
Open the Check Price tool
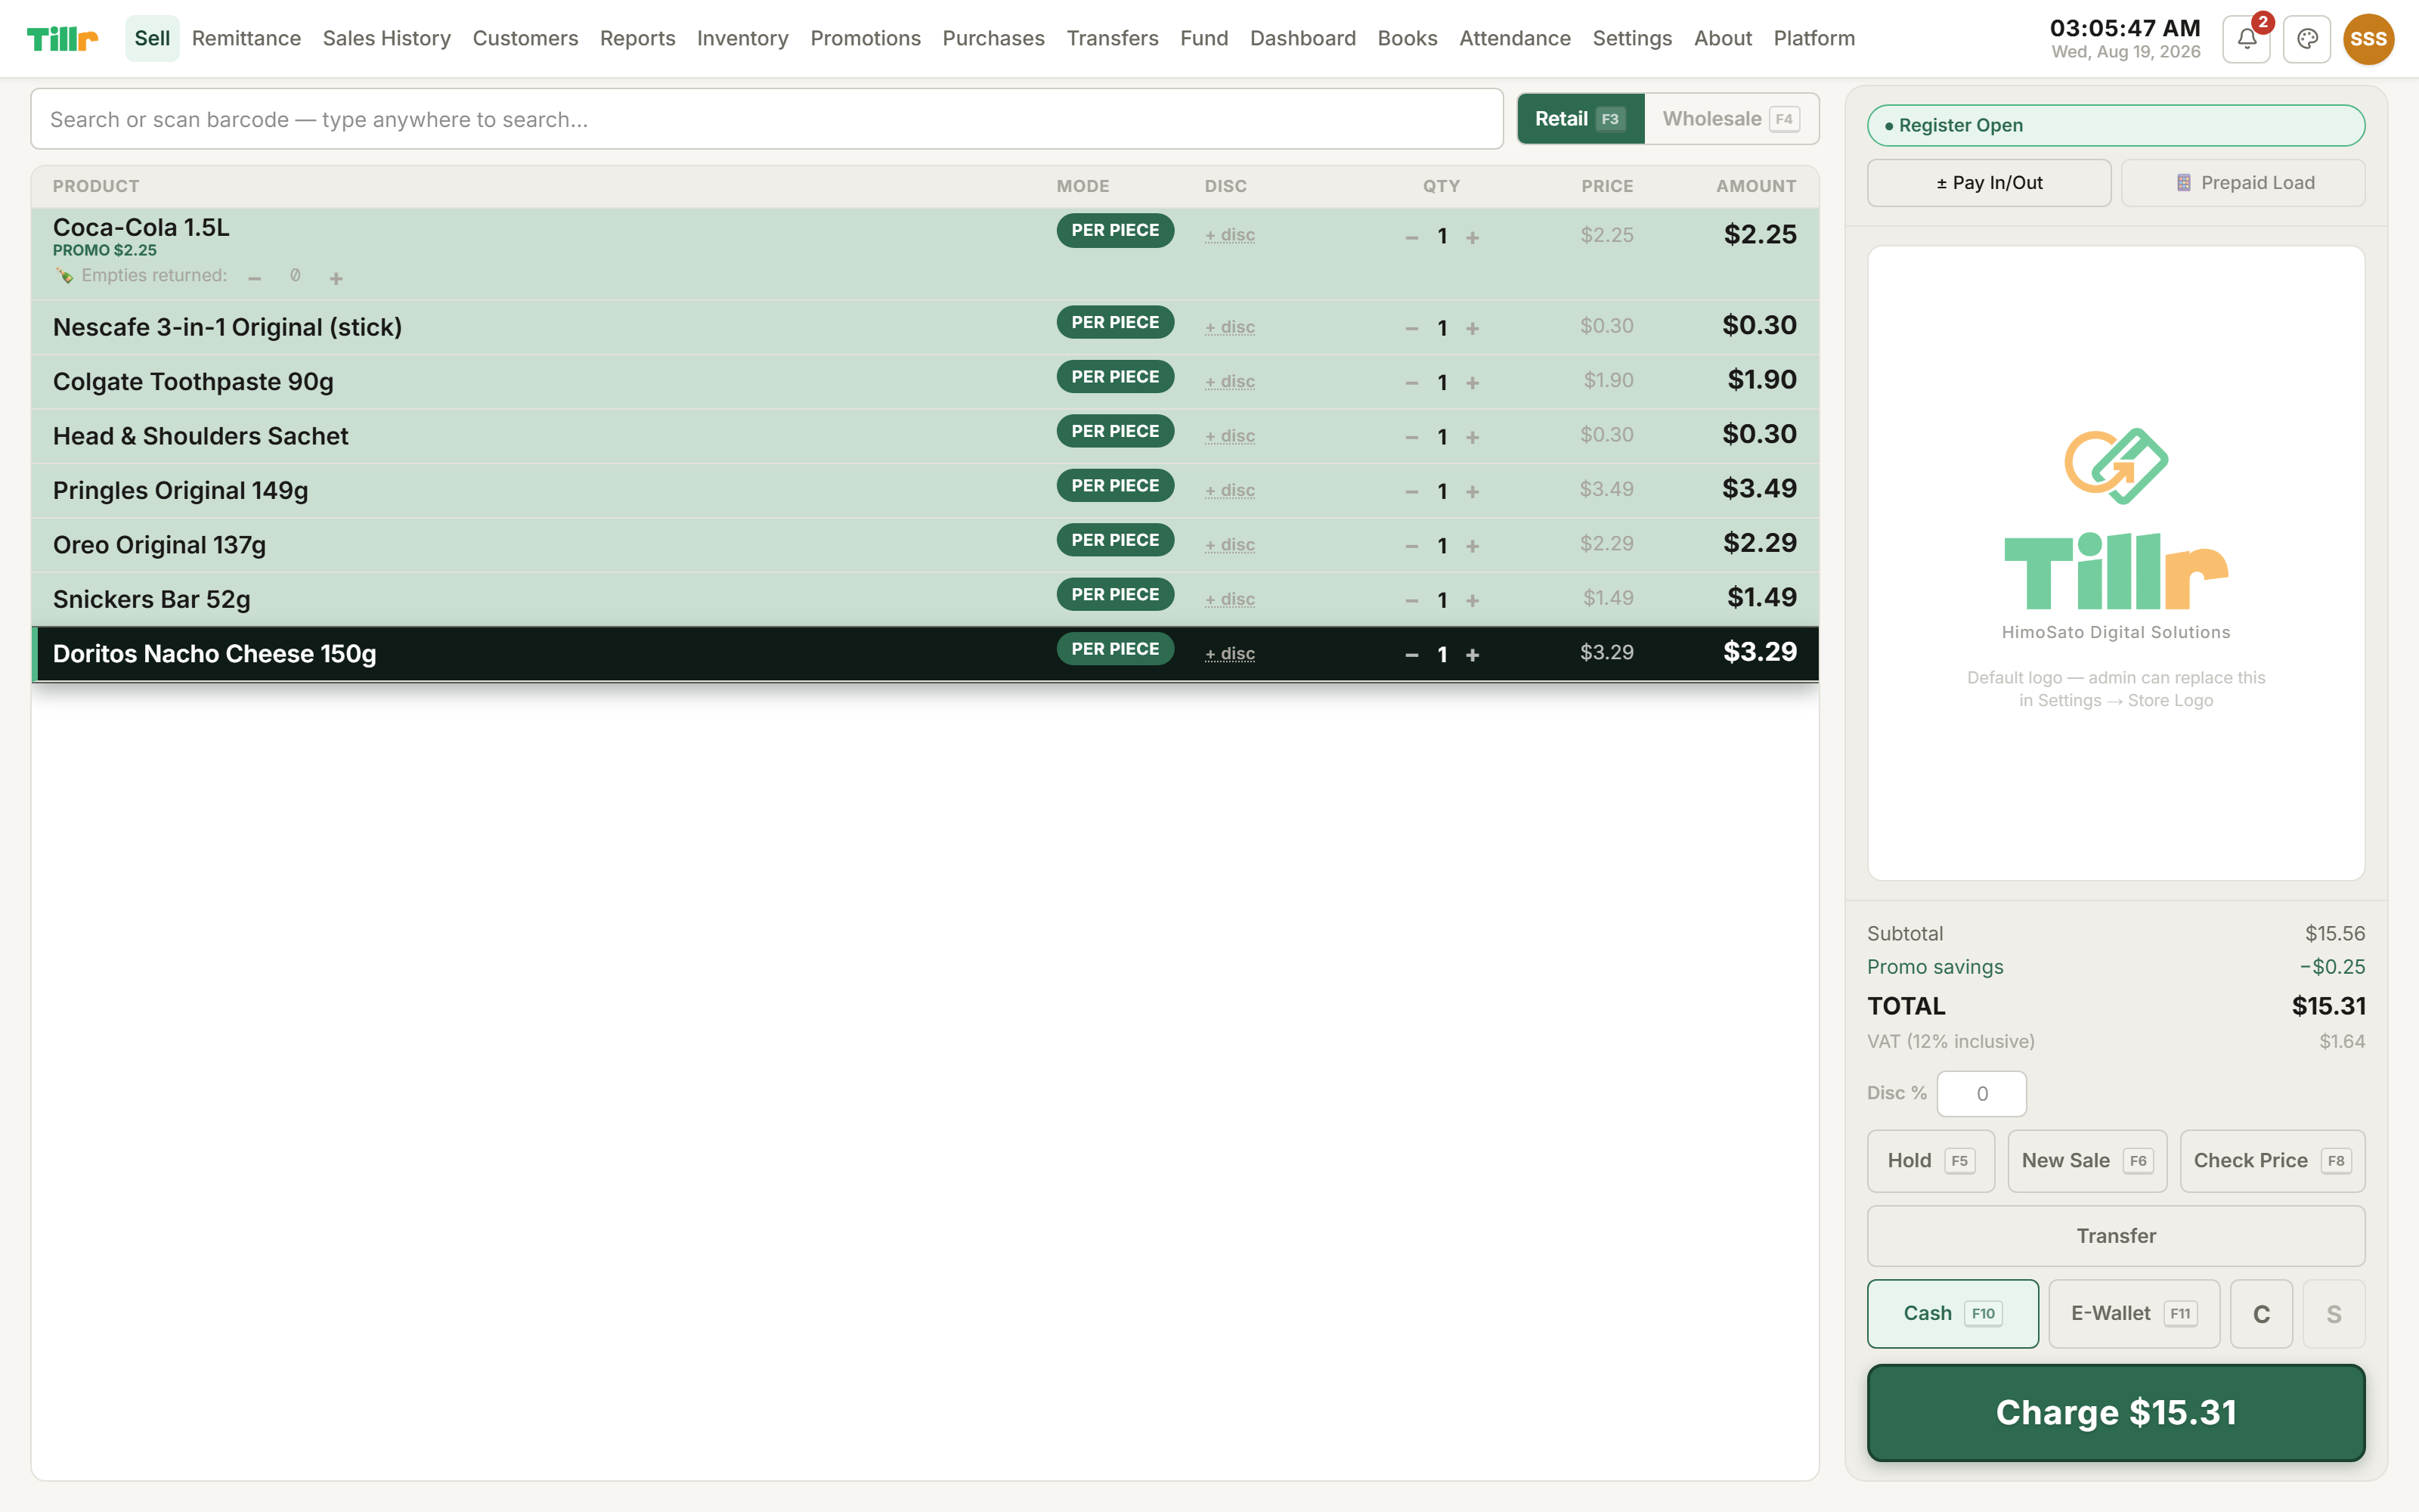pyautogui.click(x=2272, y=1161)
